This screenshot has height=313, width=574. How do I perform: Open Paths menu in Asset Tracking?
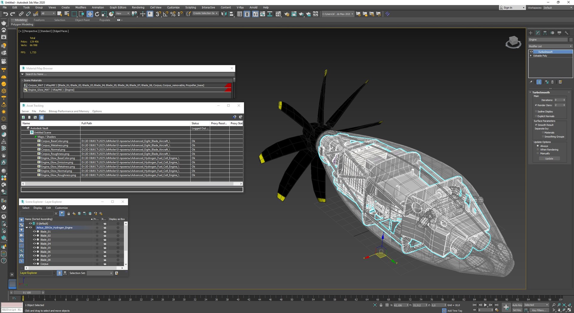pyautogui.click(x=42, y=111)
